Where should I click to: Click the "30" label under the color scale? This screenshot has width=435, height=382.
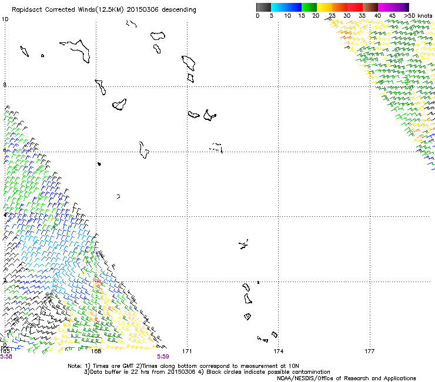coord(347,16)
